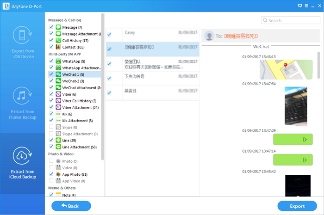
Task: Select Line Attachment (68) category
Action: tap(79, 147)
